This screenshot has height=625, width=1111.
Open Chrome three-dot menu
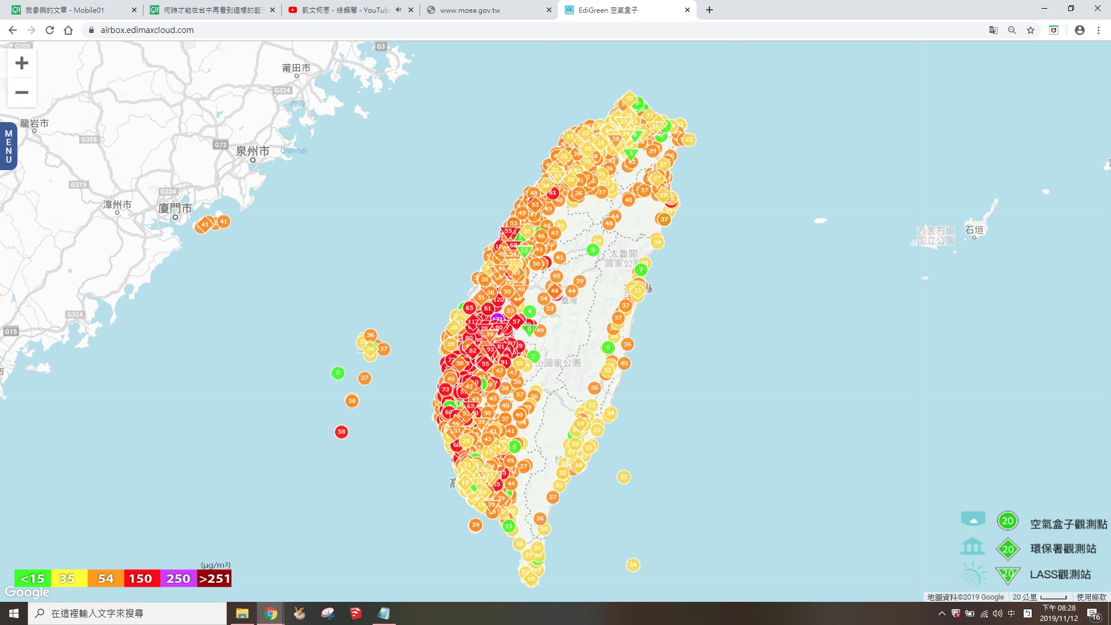point(1098,30)
